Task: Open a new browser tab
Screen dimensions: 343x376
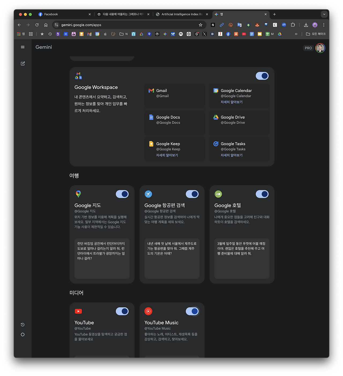Action: pyautogui.click(x=274, y=14)
